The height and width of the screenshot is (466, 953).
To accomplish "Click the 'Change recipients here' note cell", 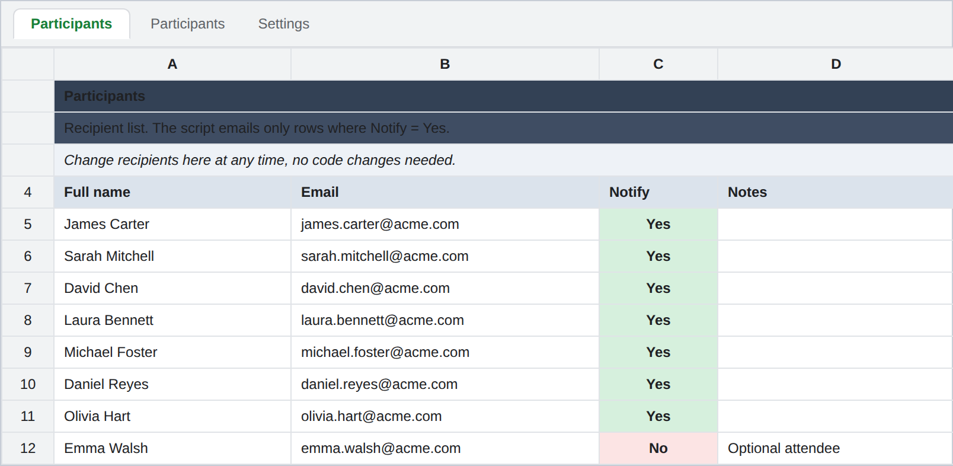I will [x=504, y=160].
